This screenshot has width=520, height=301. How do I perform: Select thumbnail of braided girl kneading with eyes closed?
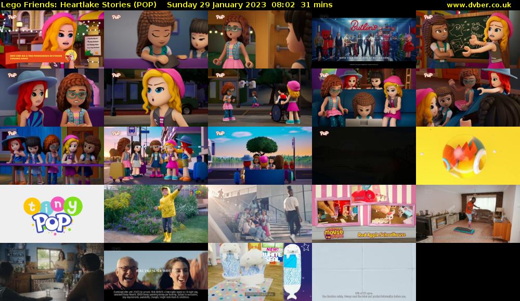pyautogui.click(x=156, y=39)
